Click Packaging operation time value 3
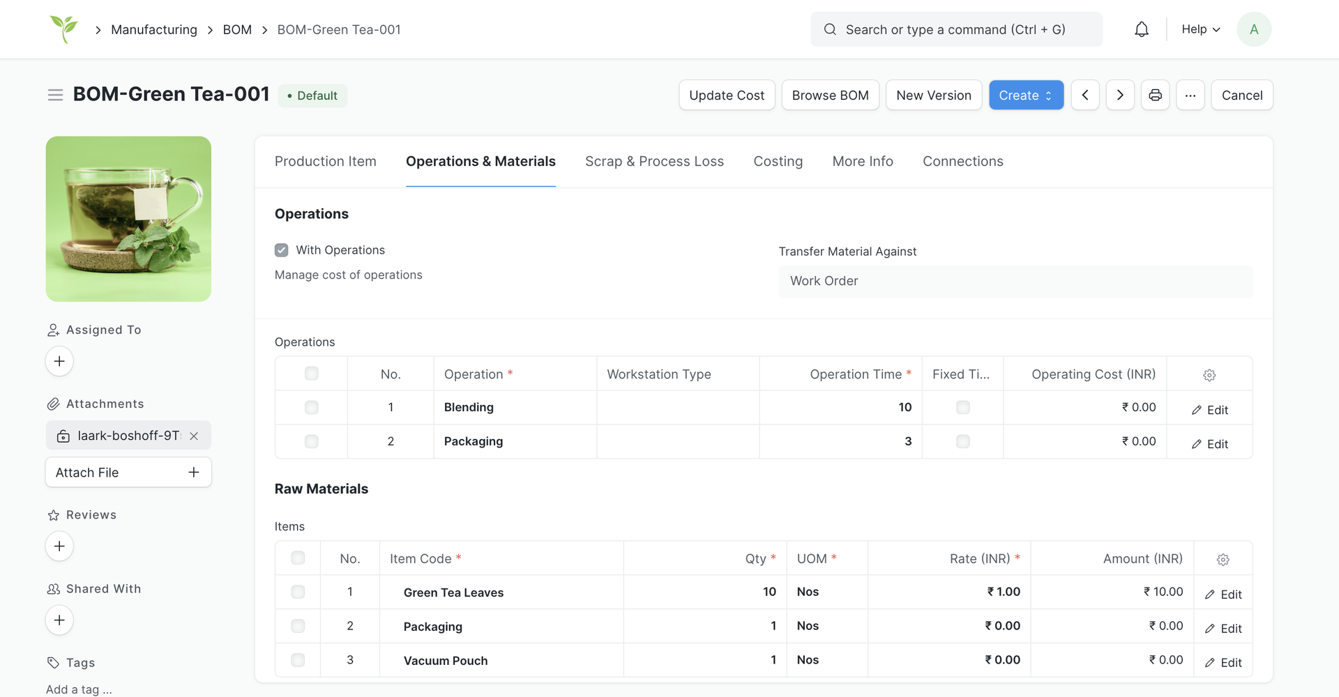1339x697 pixels. coord(908,441)
